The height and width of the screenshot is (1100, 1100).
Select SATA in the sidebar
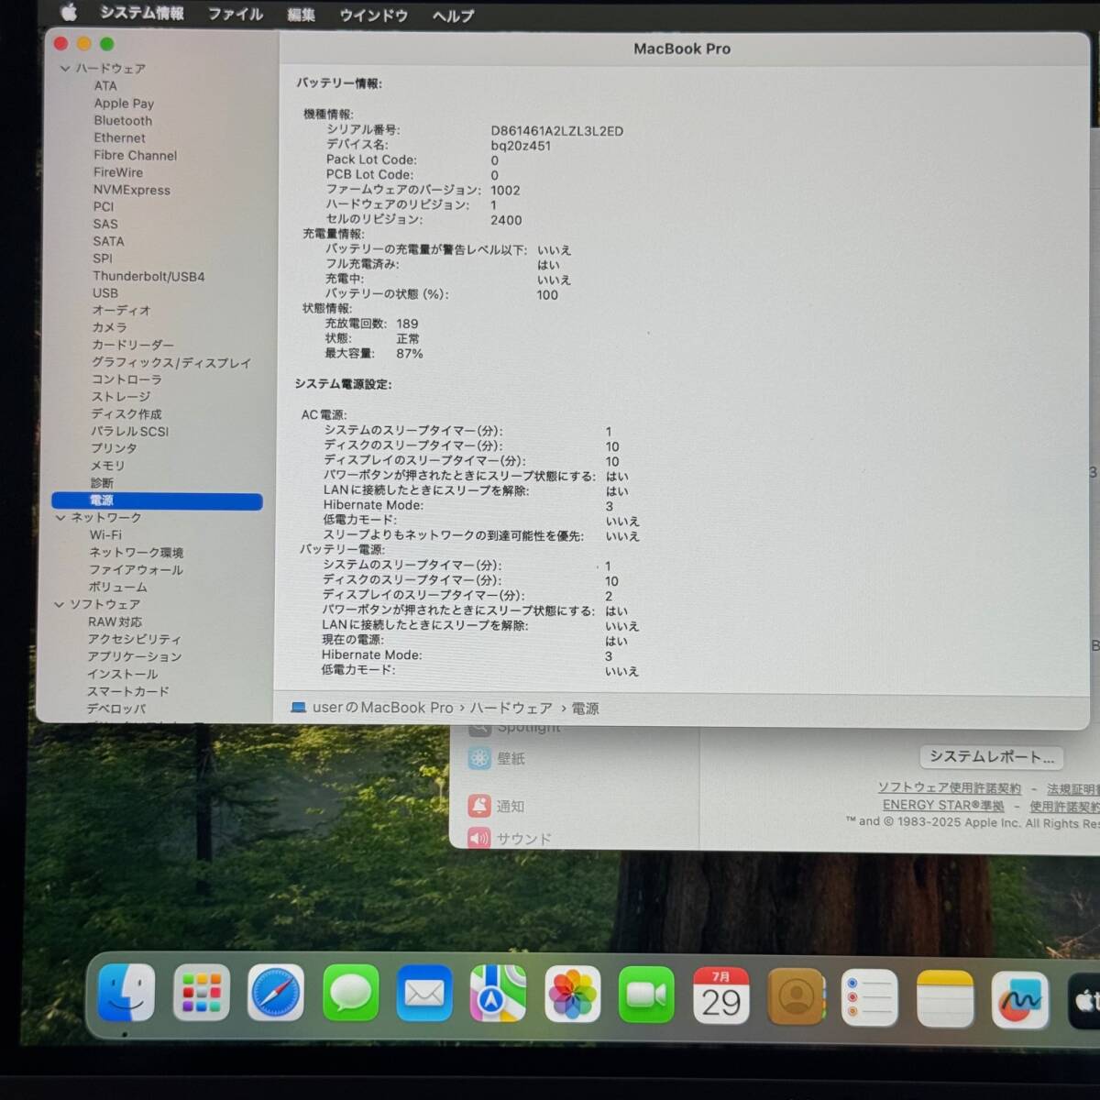click(107, 241)
